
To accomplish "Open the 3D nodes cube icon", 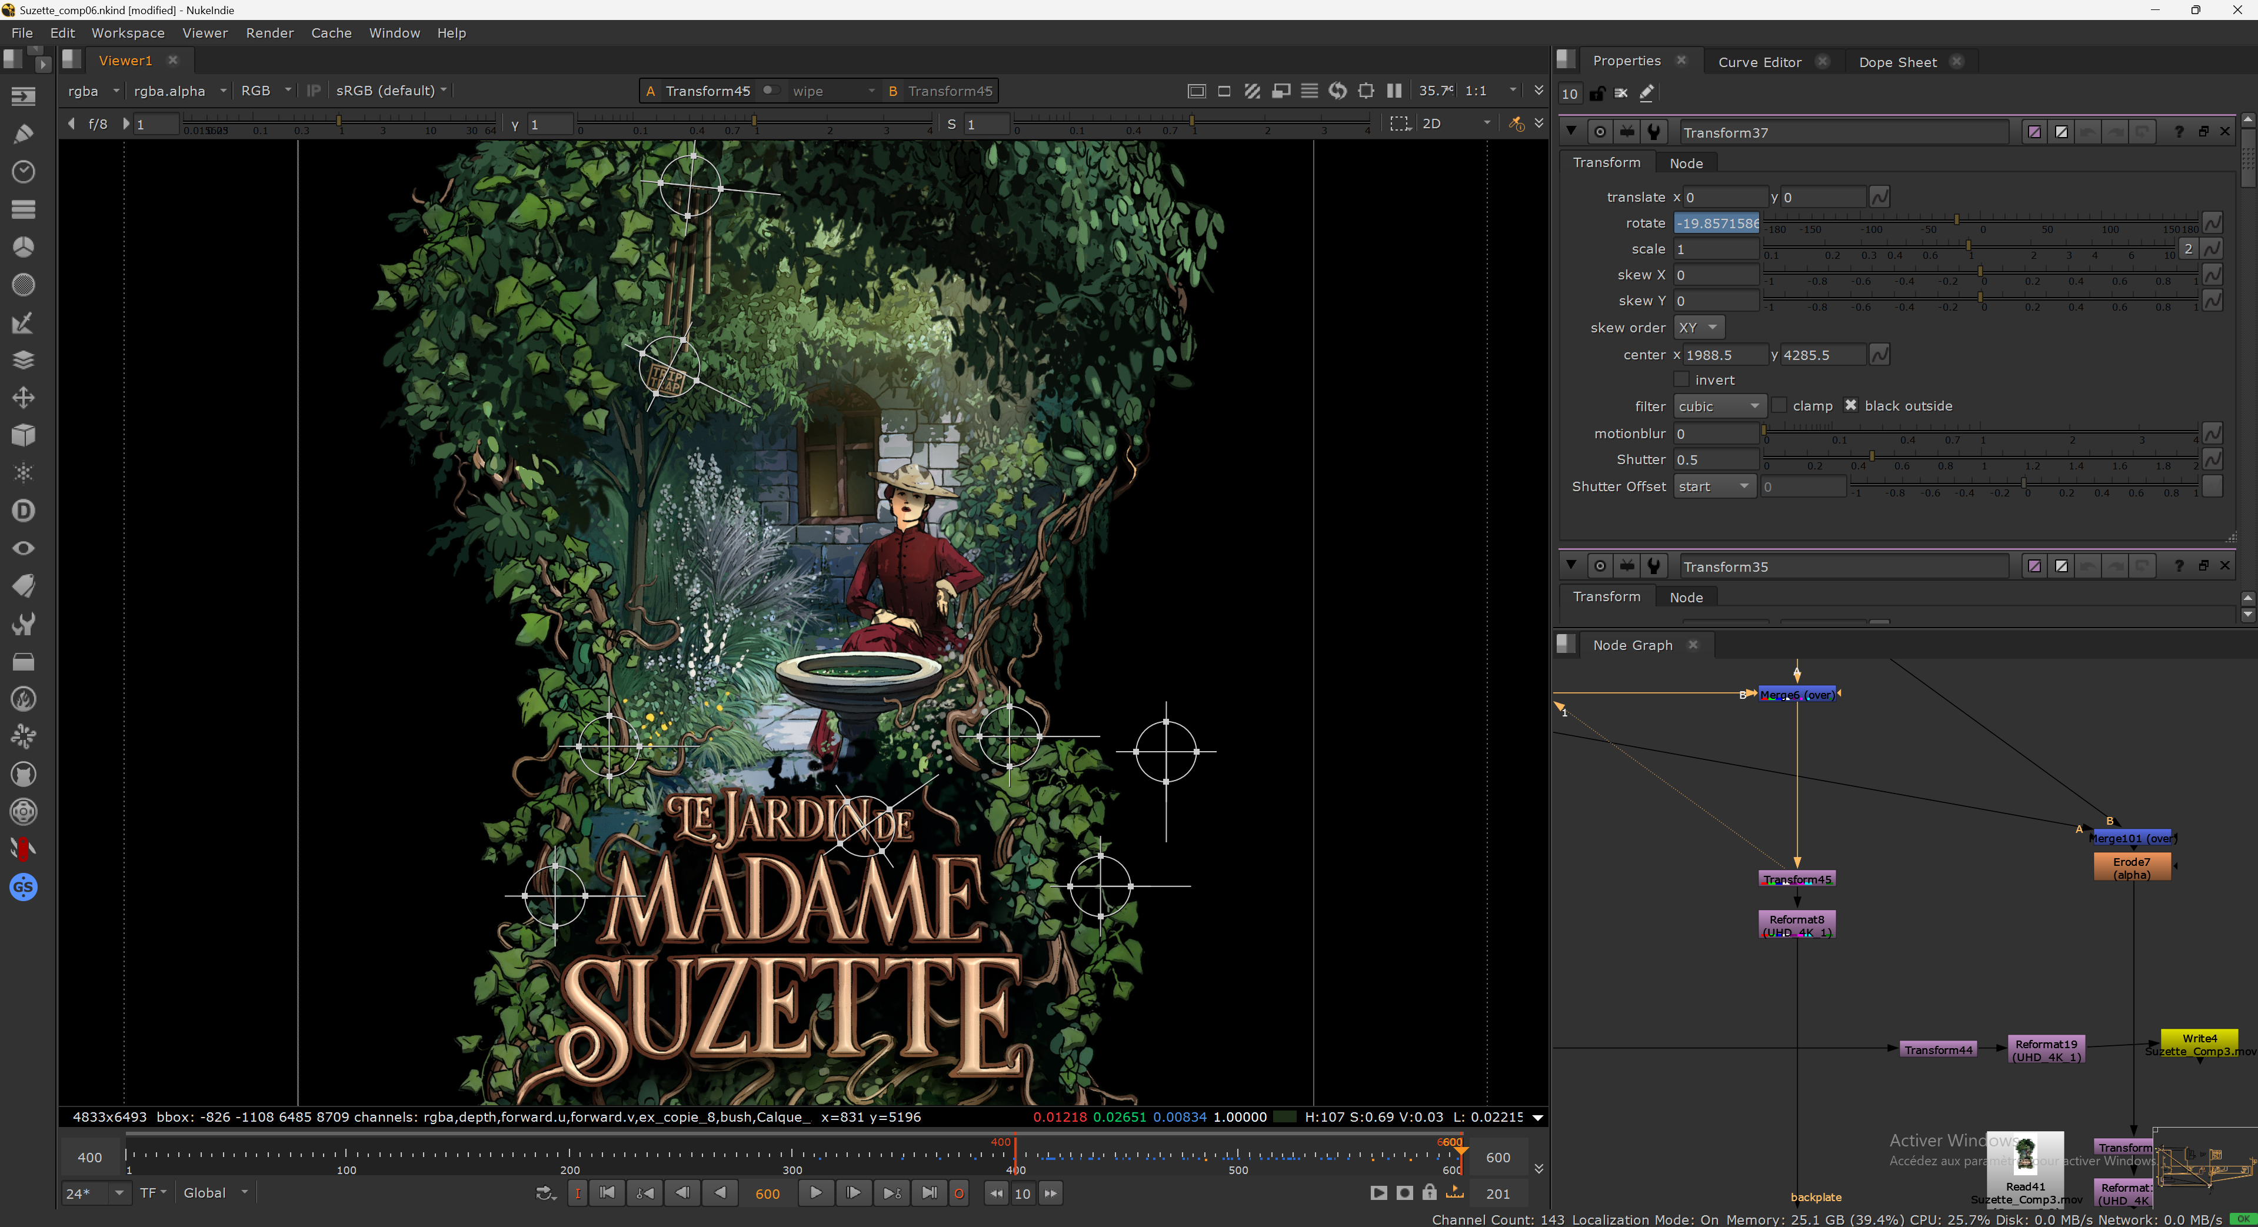I will [23, 436].
